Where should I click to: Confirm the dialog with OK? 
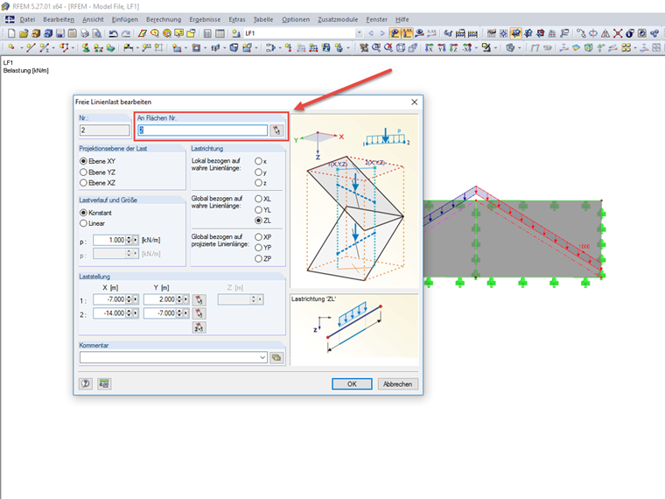tap(352, 384)
